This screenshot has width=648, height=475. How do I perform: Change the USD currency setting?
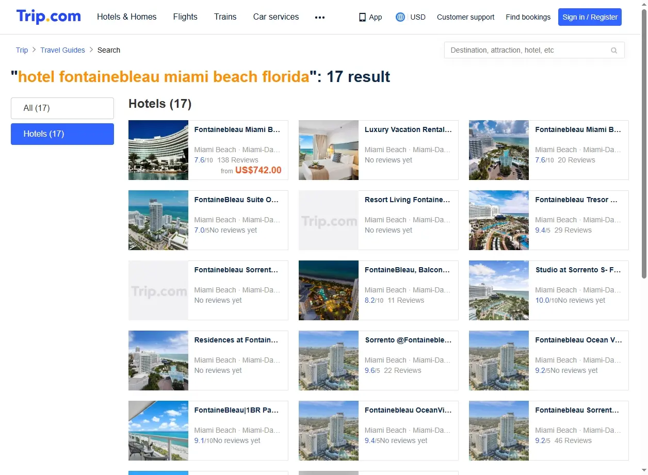(x=418, y=17)
